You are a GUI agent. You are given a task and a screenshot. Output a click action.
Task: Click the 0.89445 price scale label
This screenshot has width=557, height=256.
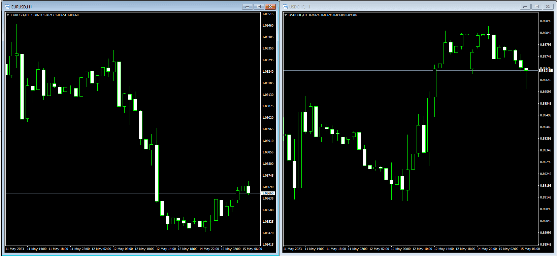(546, 127)
